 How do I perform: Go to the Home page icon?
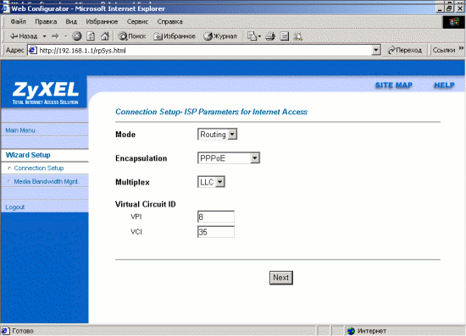pos(104,36)
